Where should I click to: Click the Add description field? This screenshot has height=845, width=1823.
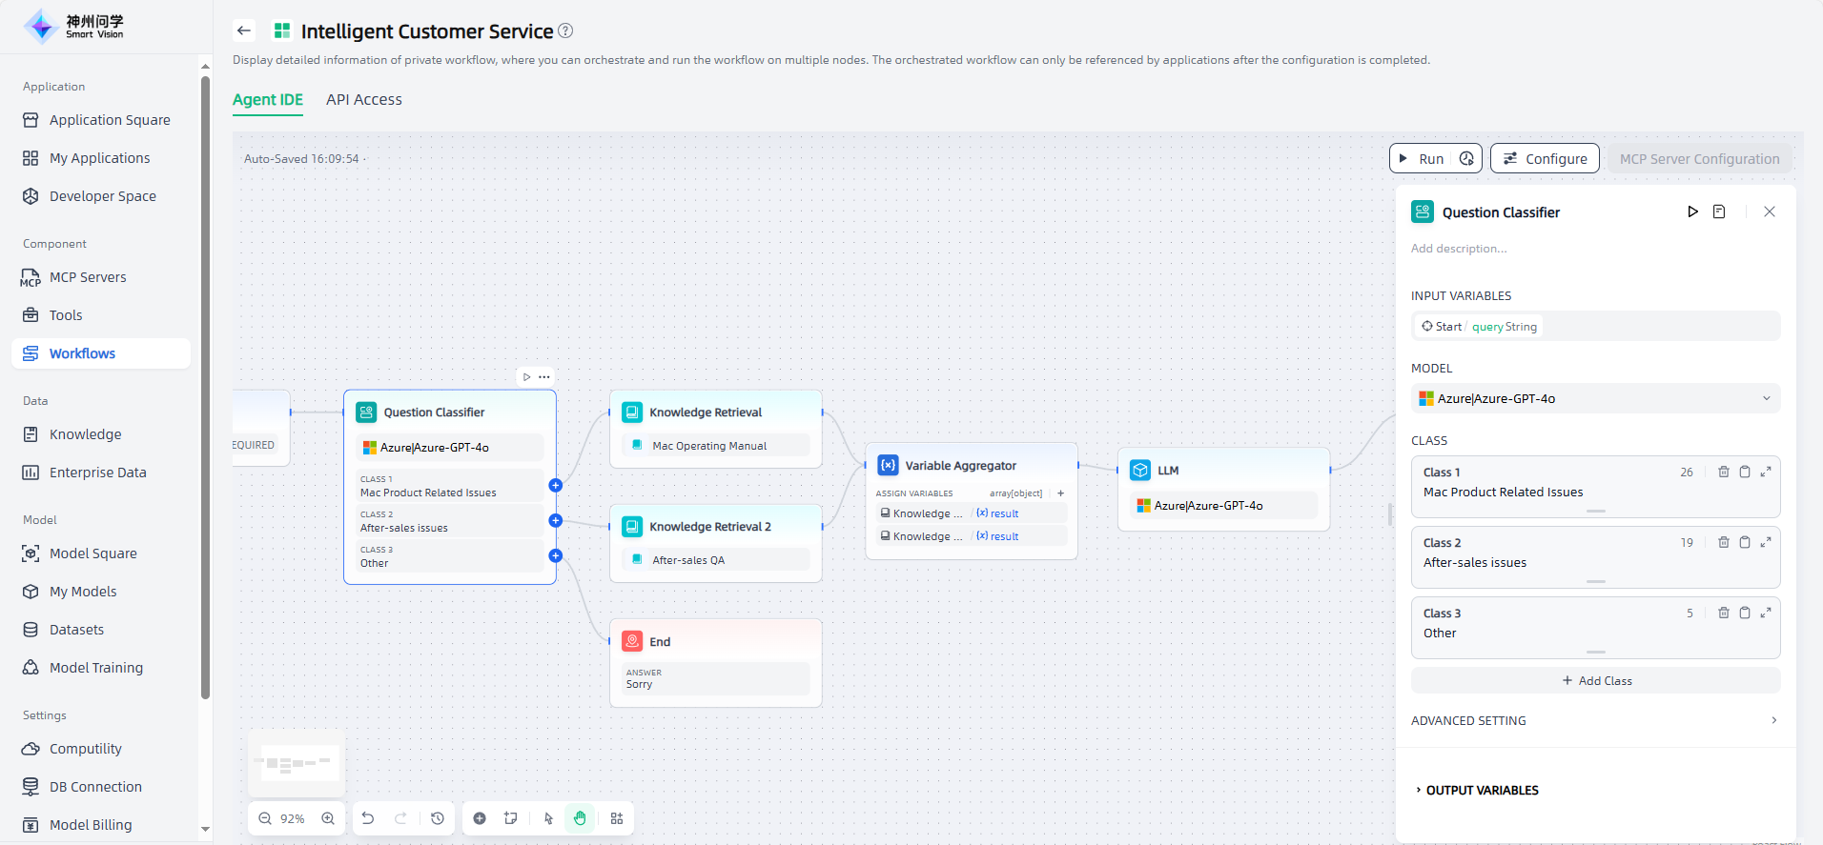coord(1459,249)
